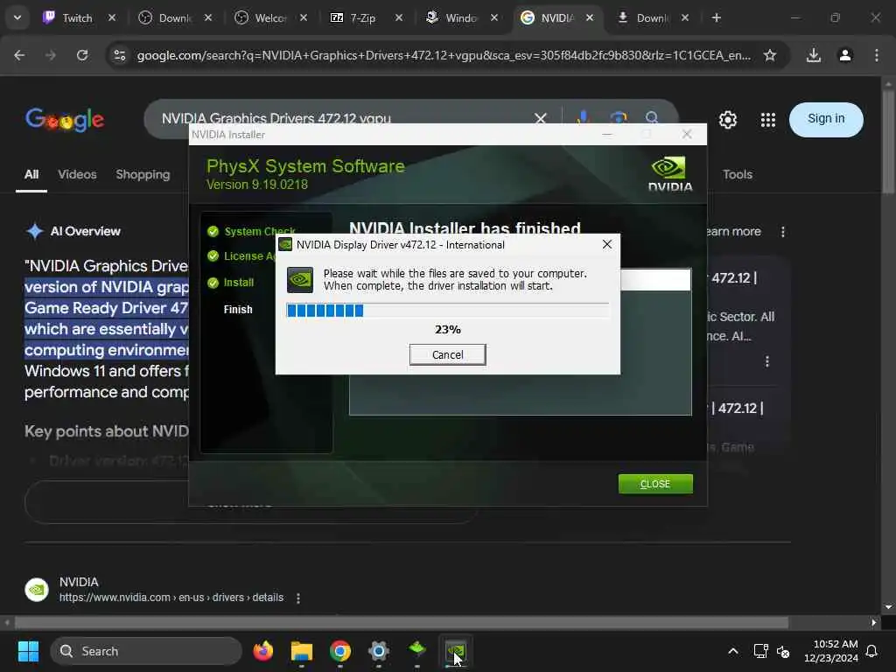Select the Videos search tab

[x=77, y=174]
